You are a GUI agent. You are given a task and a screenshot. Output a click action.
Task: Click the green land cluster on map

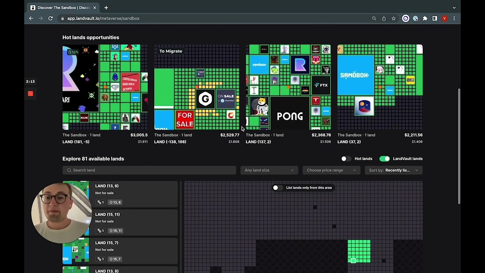[359, 251]
